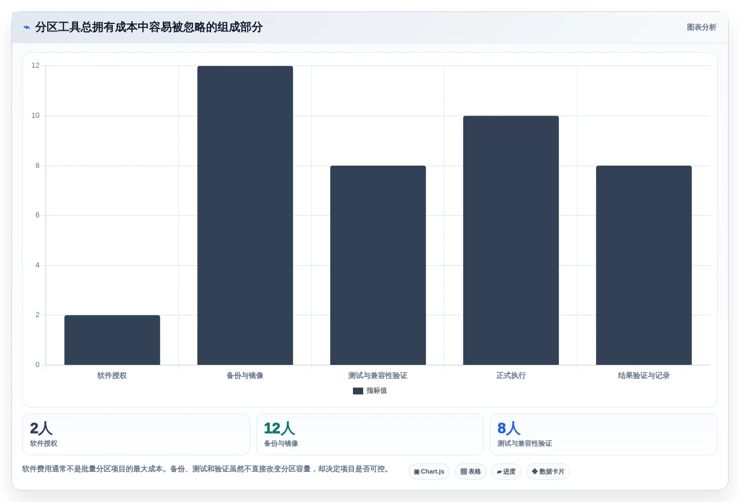
Task: Select the 备份与镜像 bar in the chart
Action: point(245,216)
